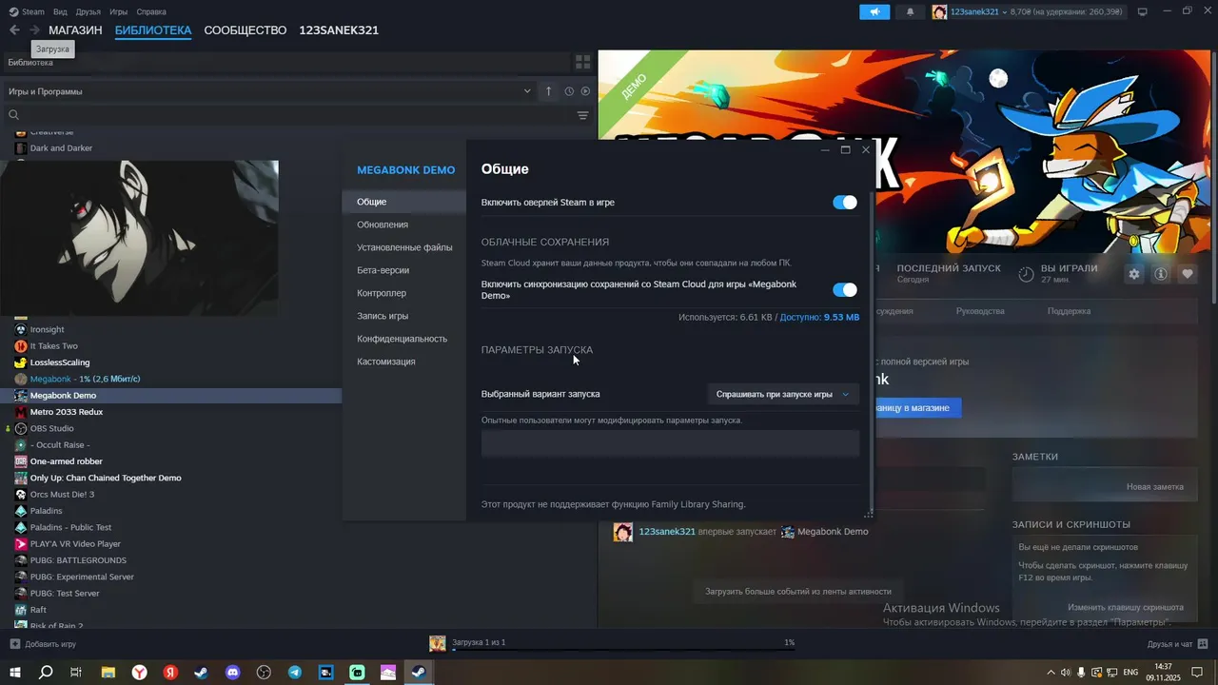Open the Поддержка tab on game page
The height and width of the screenshot is (685, 1218).
pyautogui.click(x=1070, y=311)
